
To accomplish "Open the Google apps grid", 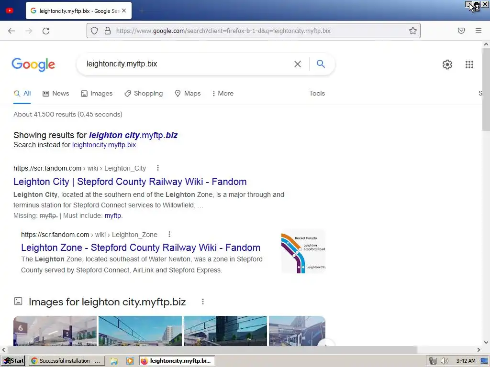I will pyautogui.click(x=469, y=65).
